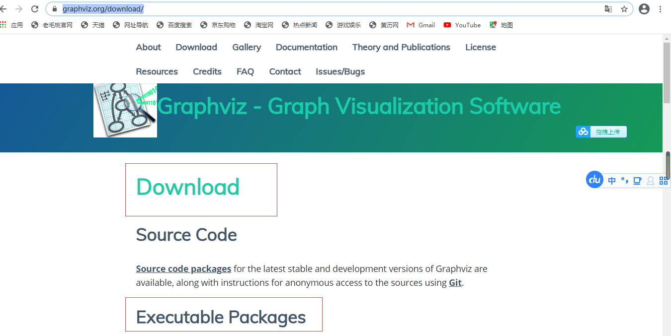The image size is (671, 336).
Task: Click the browser forward arrow
Action: click(19, 9)
